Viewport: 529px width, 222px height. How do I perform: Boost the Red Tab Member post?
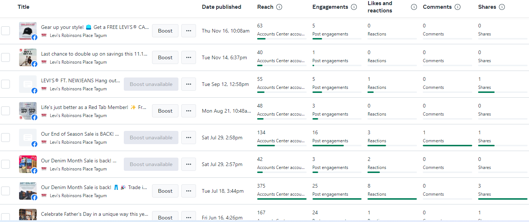[x=165, y=111]
